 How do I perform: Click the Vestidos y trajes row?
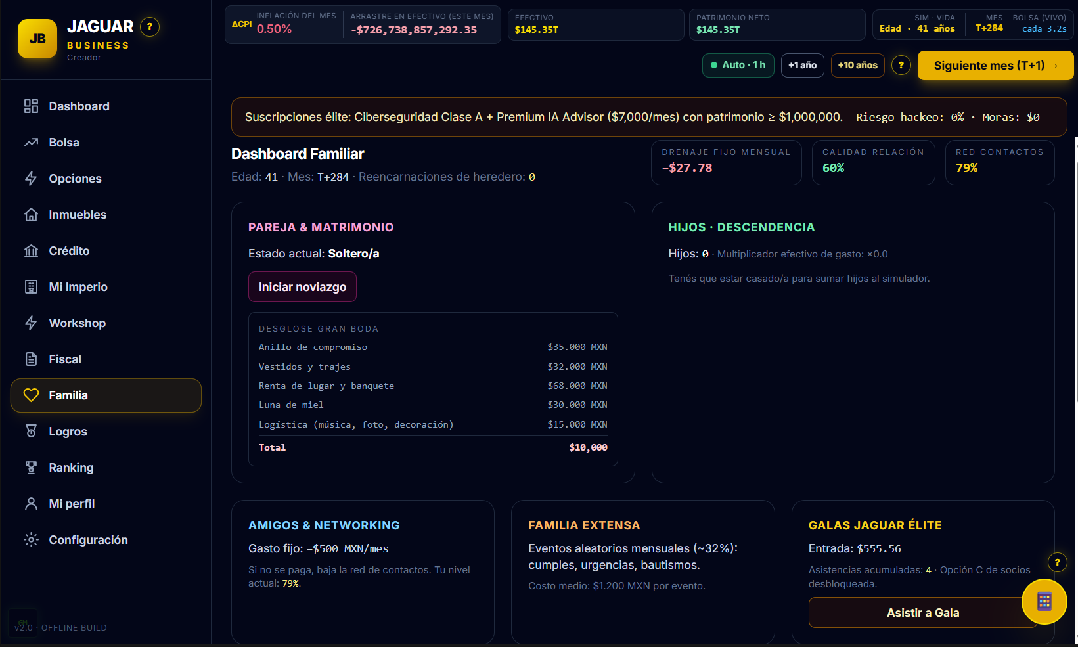tap(433, 367)
